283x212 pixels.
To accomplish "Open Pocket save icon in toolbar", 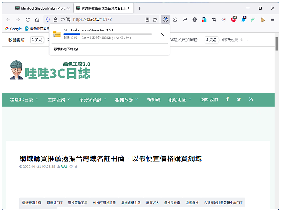I will (185, 20).
